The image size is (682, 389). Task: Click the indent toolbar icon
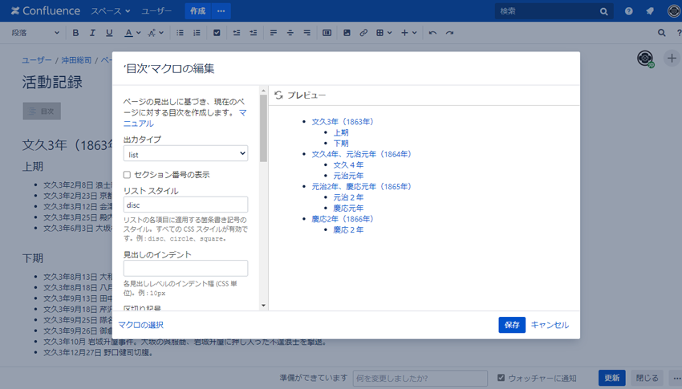point(253,33)
